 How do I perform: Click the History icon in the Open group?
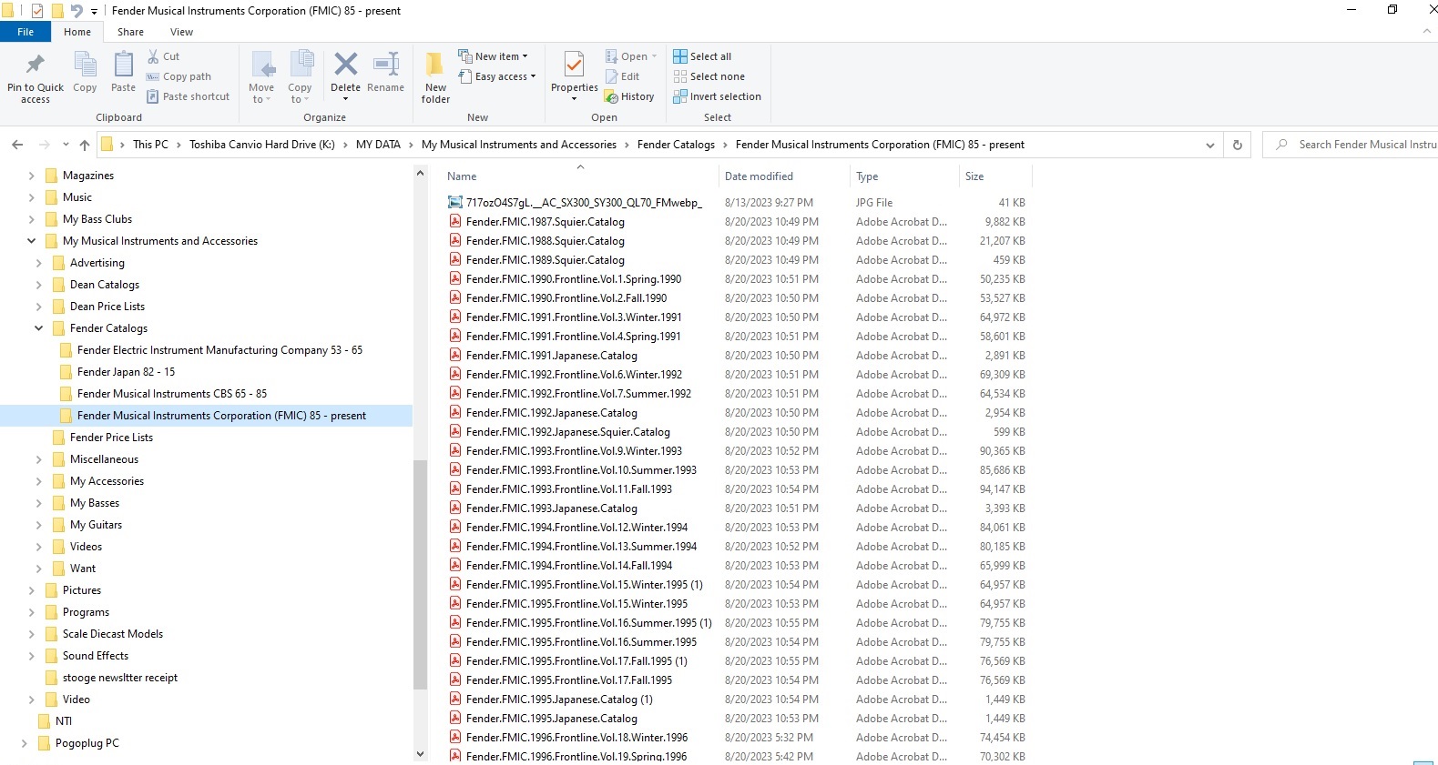click(612, 96)
